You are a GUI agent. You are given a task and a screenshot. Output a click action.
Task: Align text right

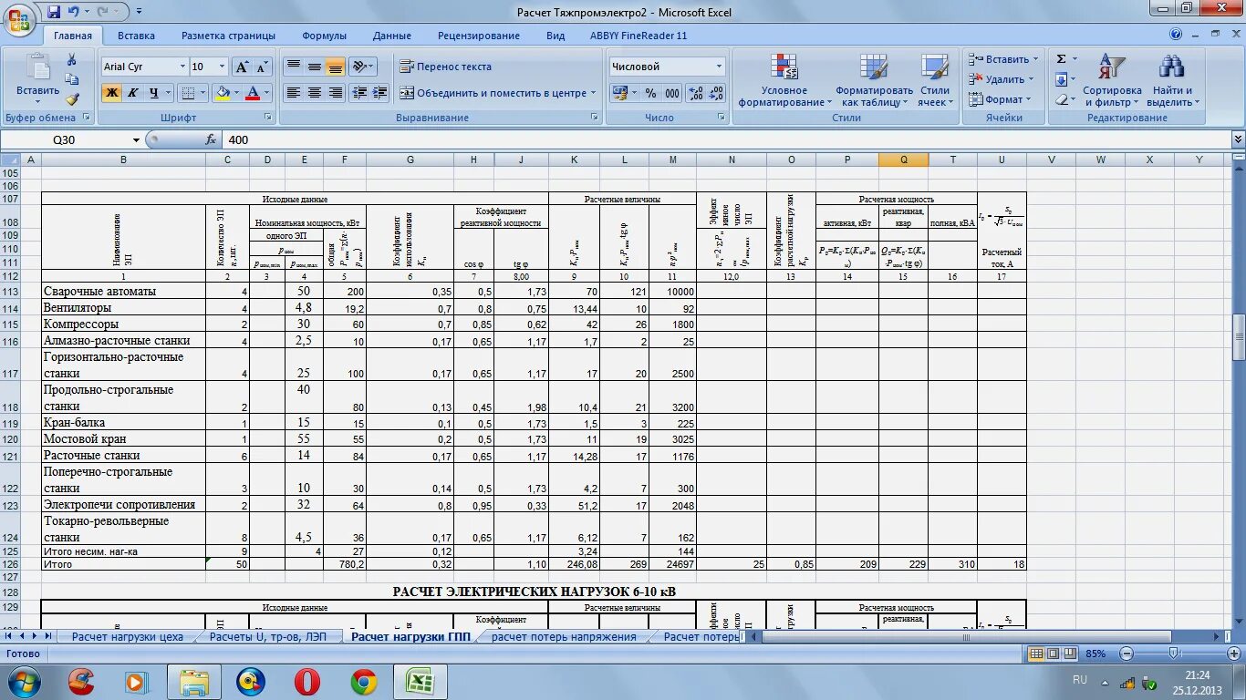335,93
